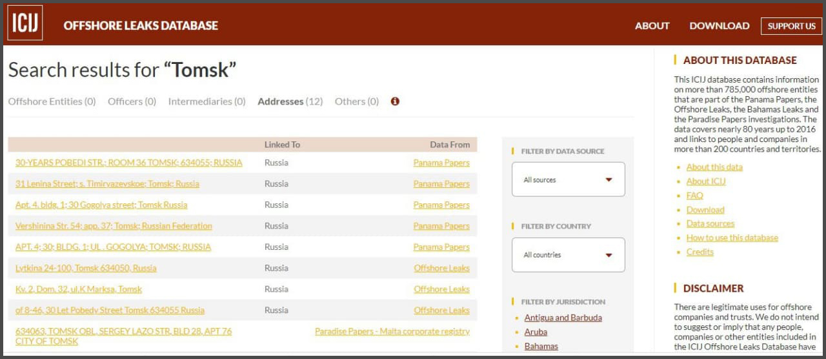Open 634063, TOMSK OBL, SERGEY LAZO address link
Image resolution: width=826 pixels, height=359 pixels.
coord(123,336)
